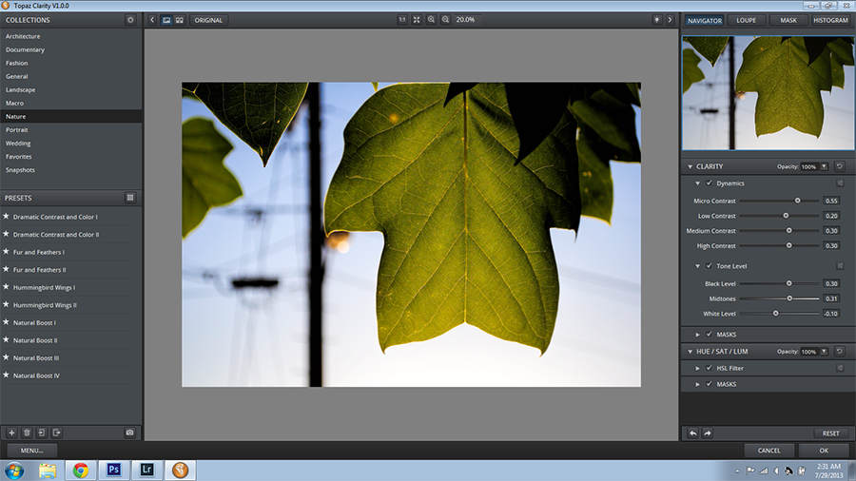Click the camera snapshot icon
This screenshot has width=856, height=481.
click(x=130, y=433)
